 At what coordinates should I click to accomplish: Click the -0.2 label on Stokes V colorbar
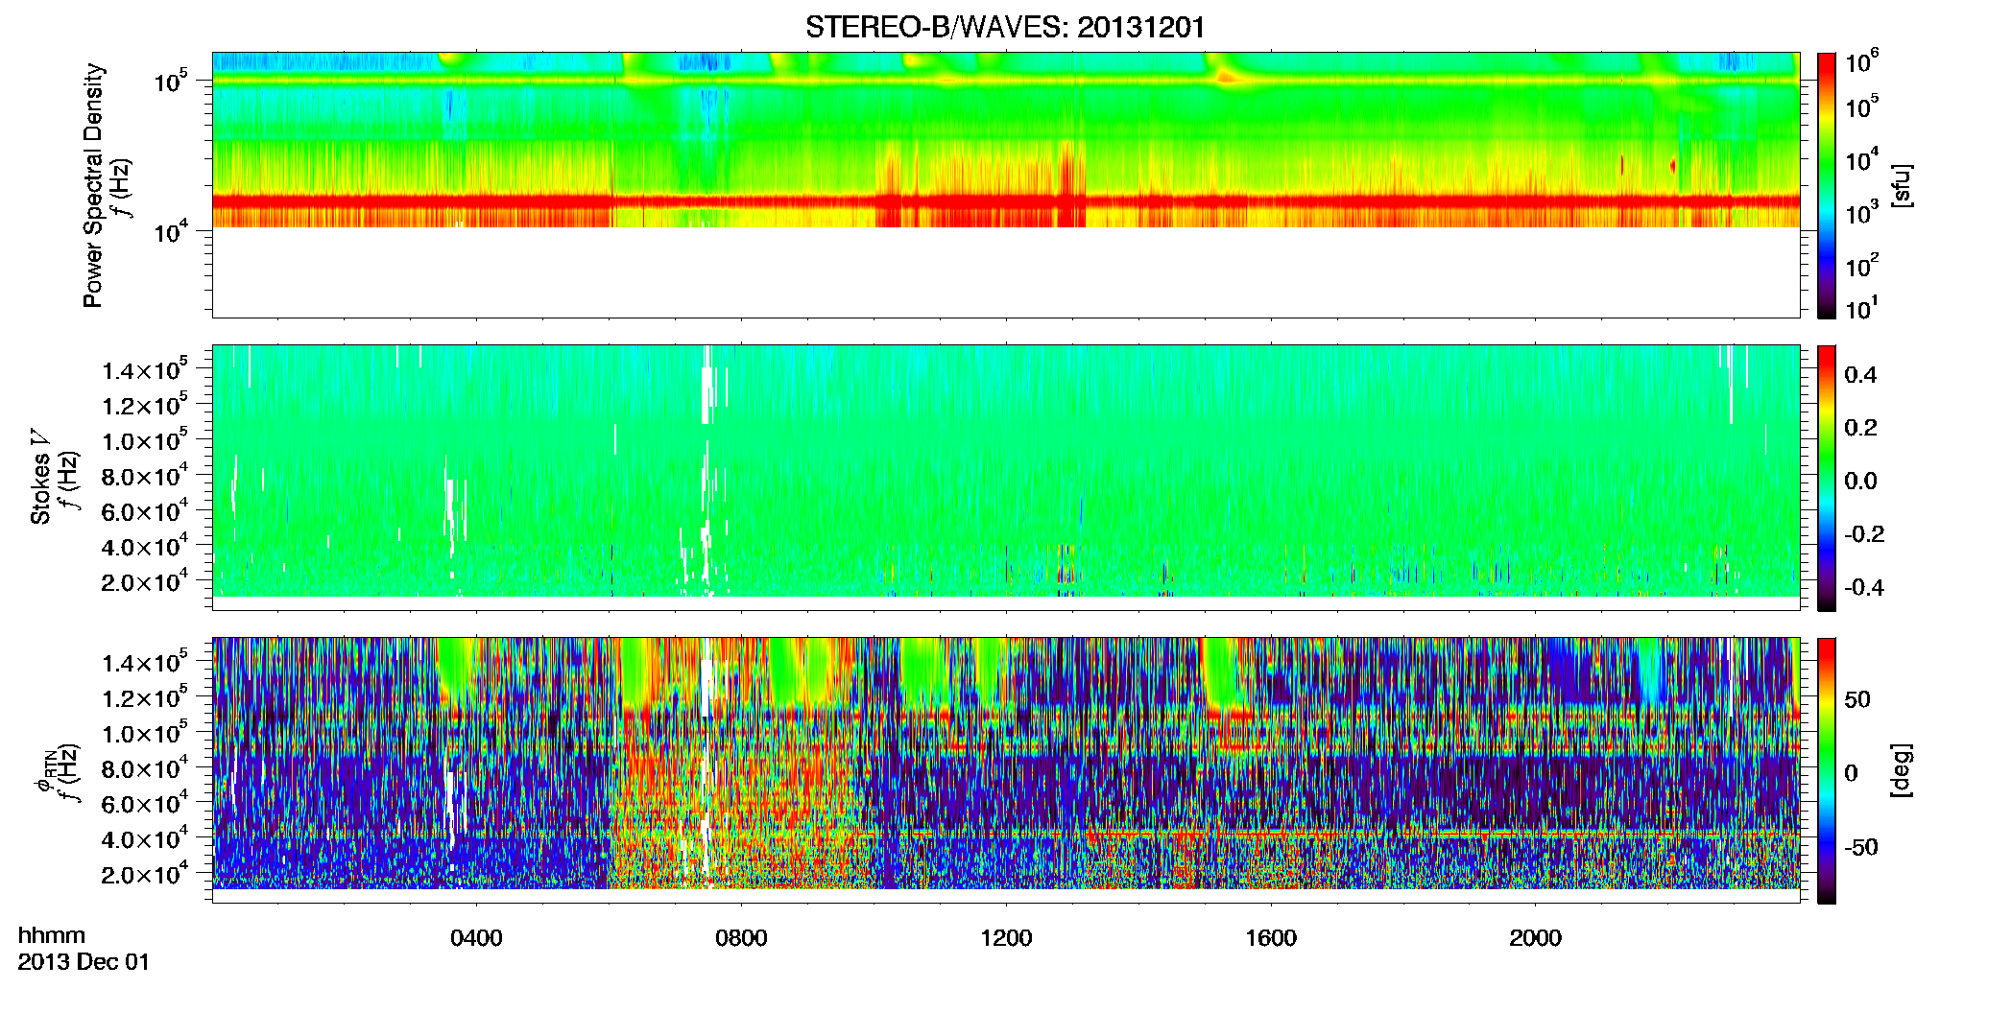[x=1864, y=534]
